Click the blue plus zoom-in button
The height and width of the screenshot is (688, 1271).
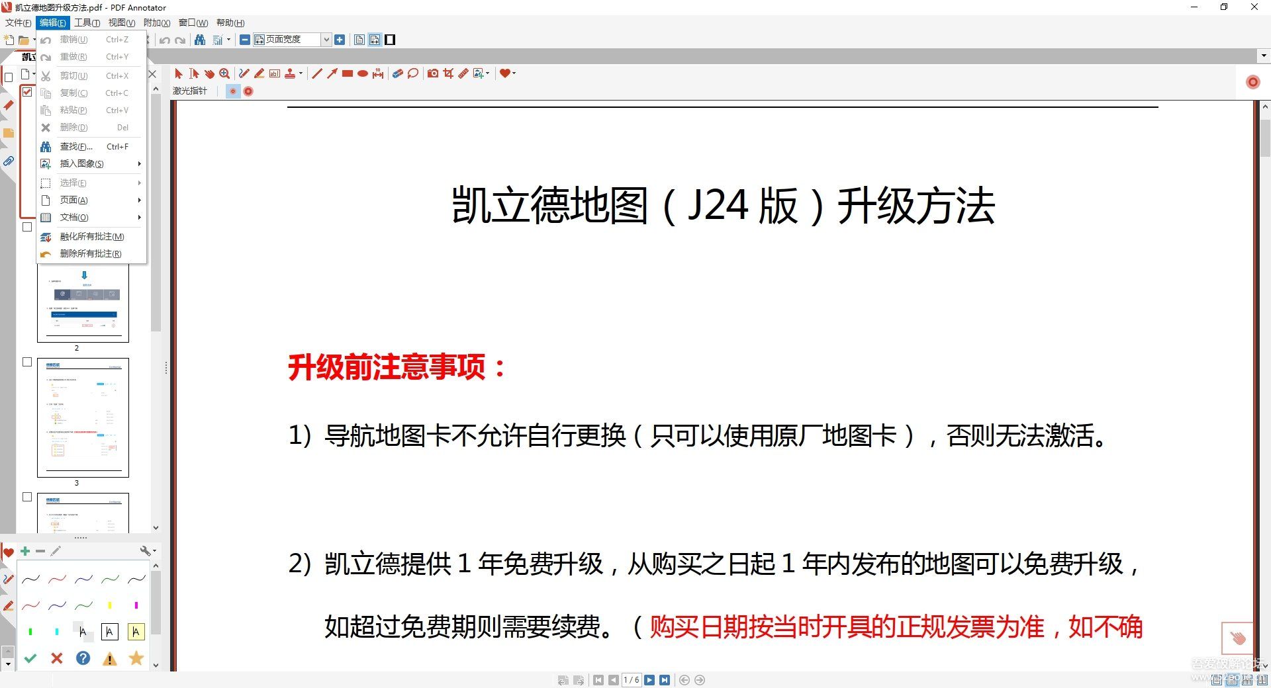[340, 40]
